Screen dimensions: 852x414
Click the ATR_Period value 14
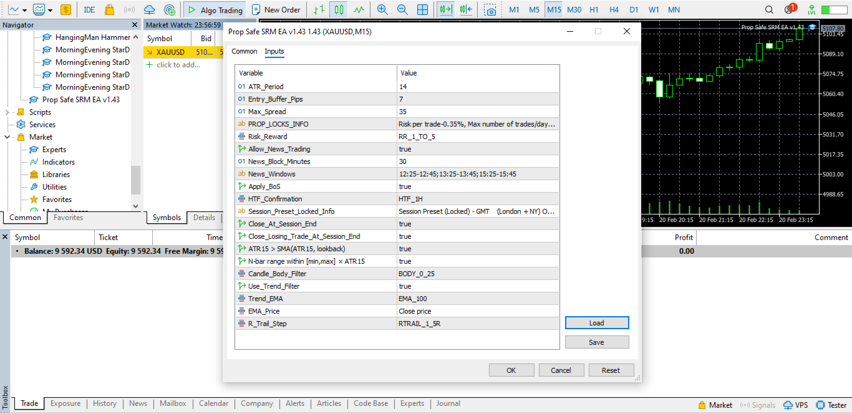[x=478, y=87]
